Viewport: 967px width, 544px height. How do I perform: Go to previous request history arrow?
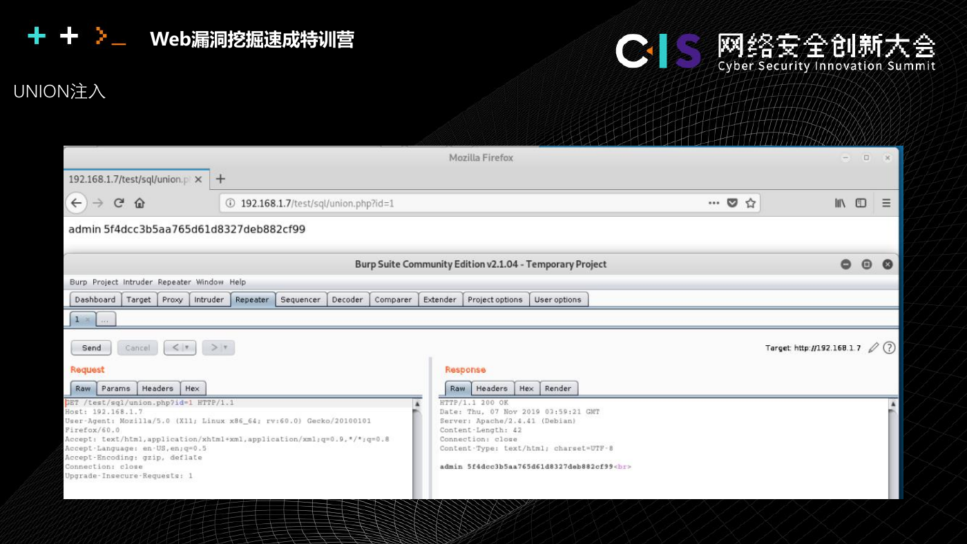coord(180,348)
